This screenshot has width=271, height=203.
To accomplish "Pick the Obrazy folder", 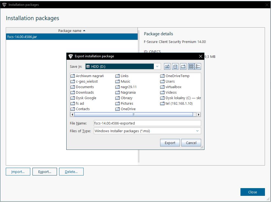I will click(124, 98).
